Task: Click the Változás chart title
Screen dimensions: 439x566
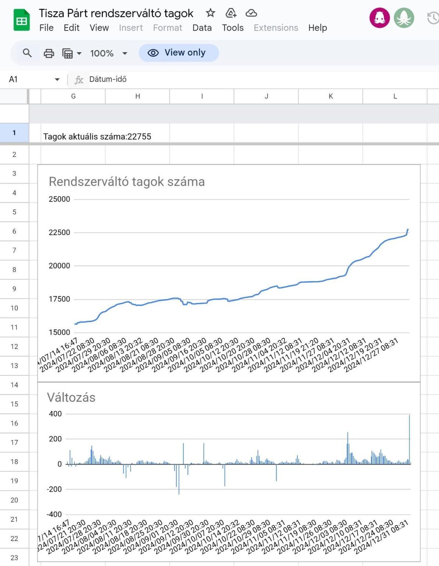Action: click(x=71, y=397)
